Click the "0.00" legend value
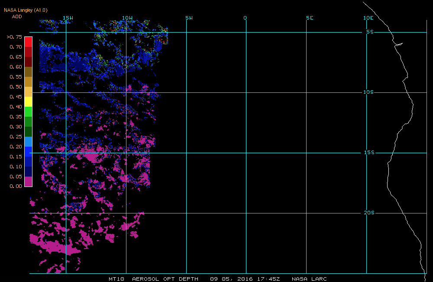This screenshot has height=282, width=433. [x=16, y=186]
